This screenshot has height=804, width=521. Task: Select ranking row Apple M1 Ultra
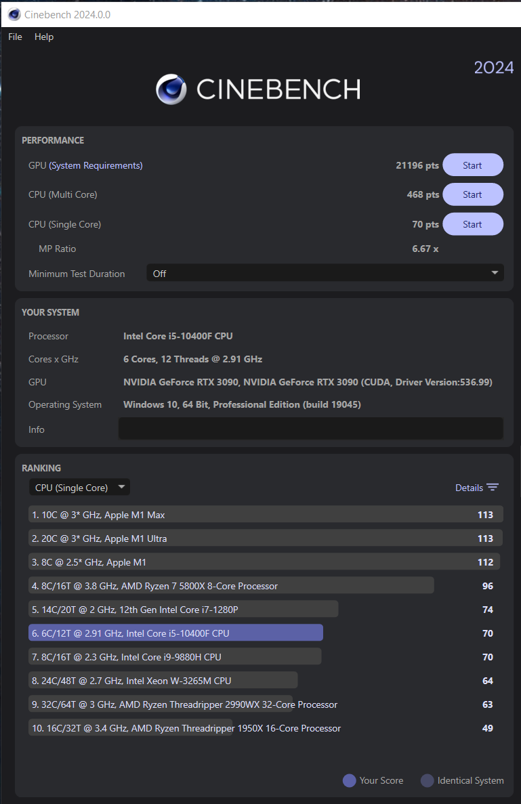pyautogui.click(x=266, y=538)
